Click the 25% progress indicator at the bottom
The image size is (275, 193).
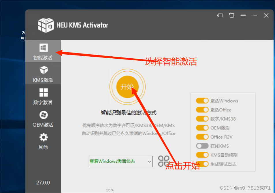click(110, 190)
